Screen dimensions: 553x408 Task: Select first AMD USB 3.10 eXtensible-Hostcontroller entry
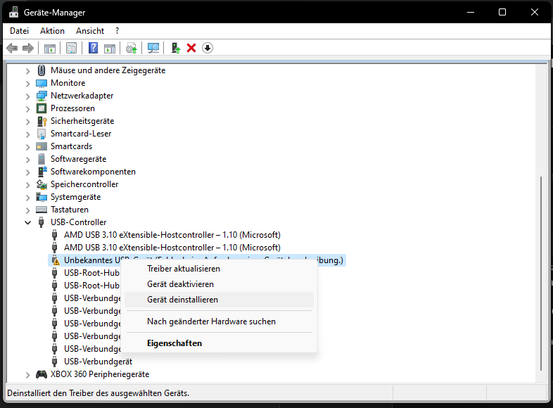point(172,235)
